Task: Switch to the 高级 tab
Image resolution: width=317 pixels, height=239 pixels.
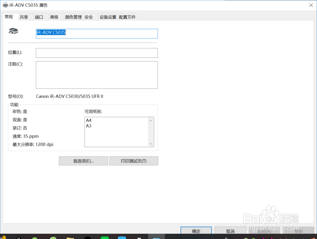Action: pyautogui.click(x=54, y=17)
